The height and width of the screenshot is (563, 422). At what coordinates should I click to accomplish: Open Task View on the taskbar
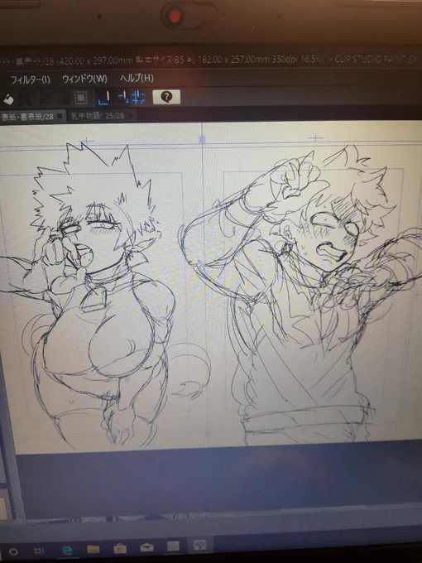point(39,551)
